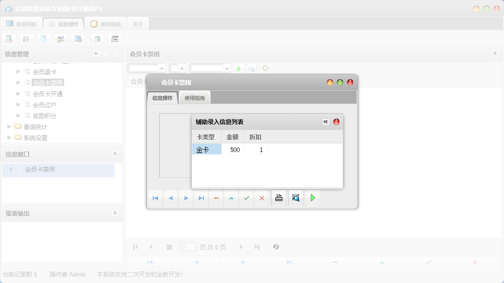The width and height of the screenshot is (504, 283).
Task: Click the search toolbar icon in main window
Action: click(x=9, y=39)
